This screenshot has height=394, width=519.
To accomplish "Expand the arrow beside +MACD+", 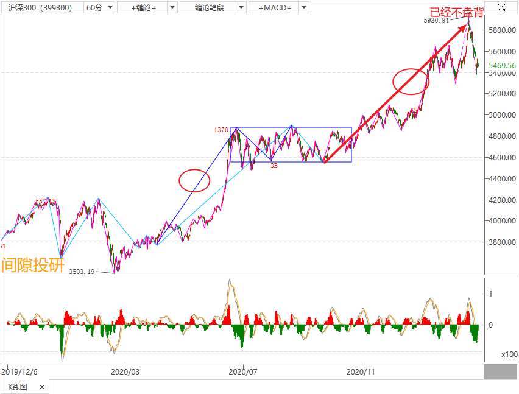I will pos(303,8).
